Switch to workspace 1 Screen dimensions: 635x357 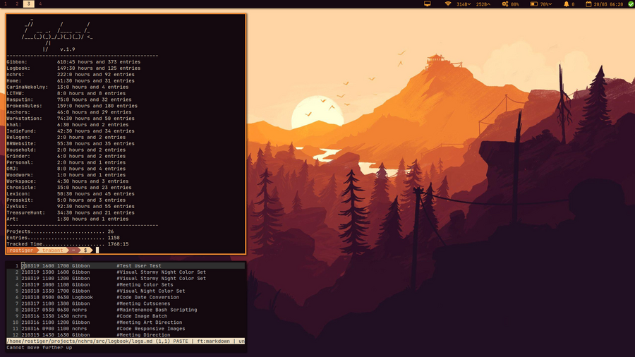pyautogui.click(x=6, y=4)
